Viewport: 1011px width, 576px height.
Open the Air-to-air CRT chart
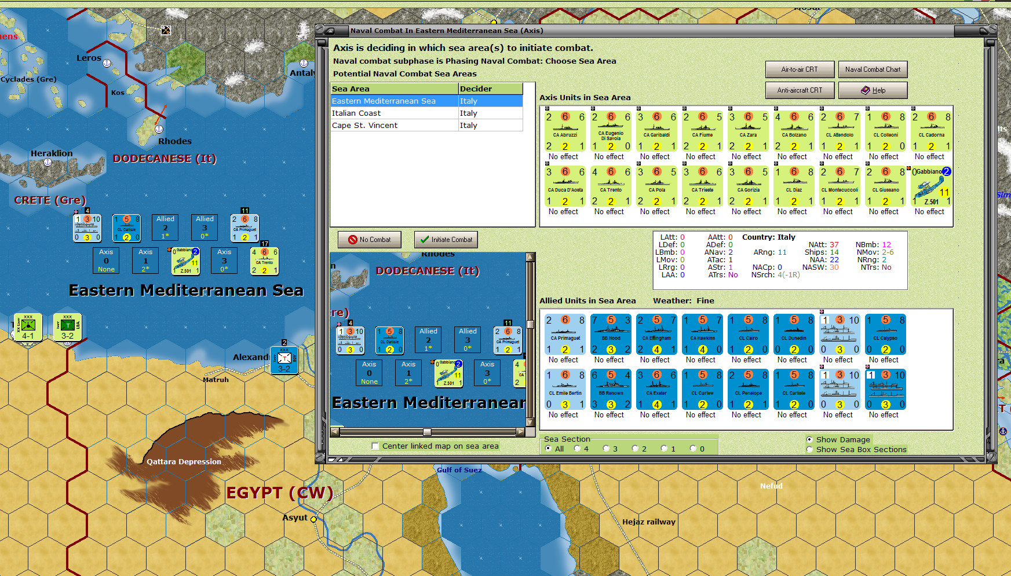point(800,69)
